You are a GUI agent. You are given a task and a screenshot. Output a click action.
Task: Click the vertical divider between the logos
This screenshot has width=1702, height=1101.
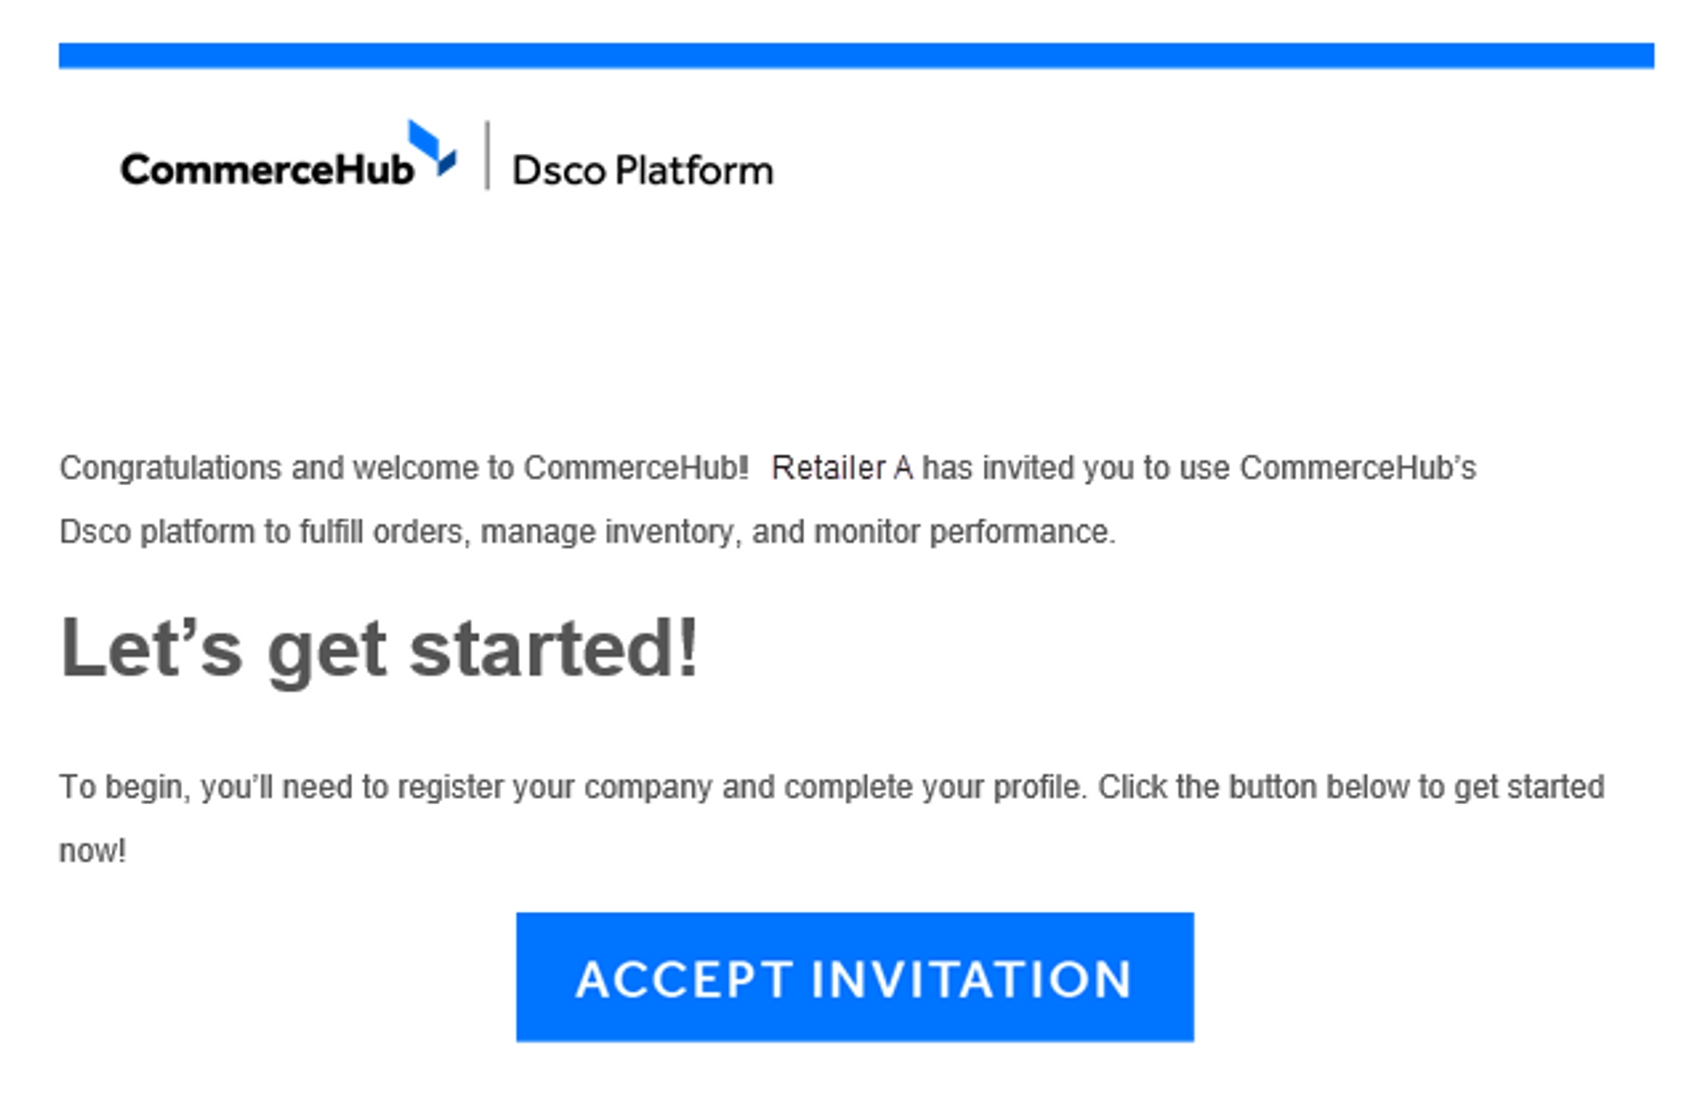487,156
